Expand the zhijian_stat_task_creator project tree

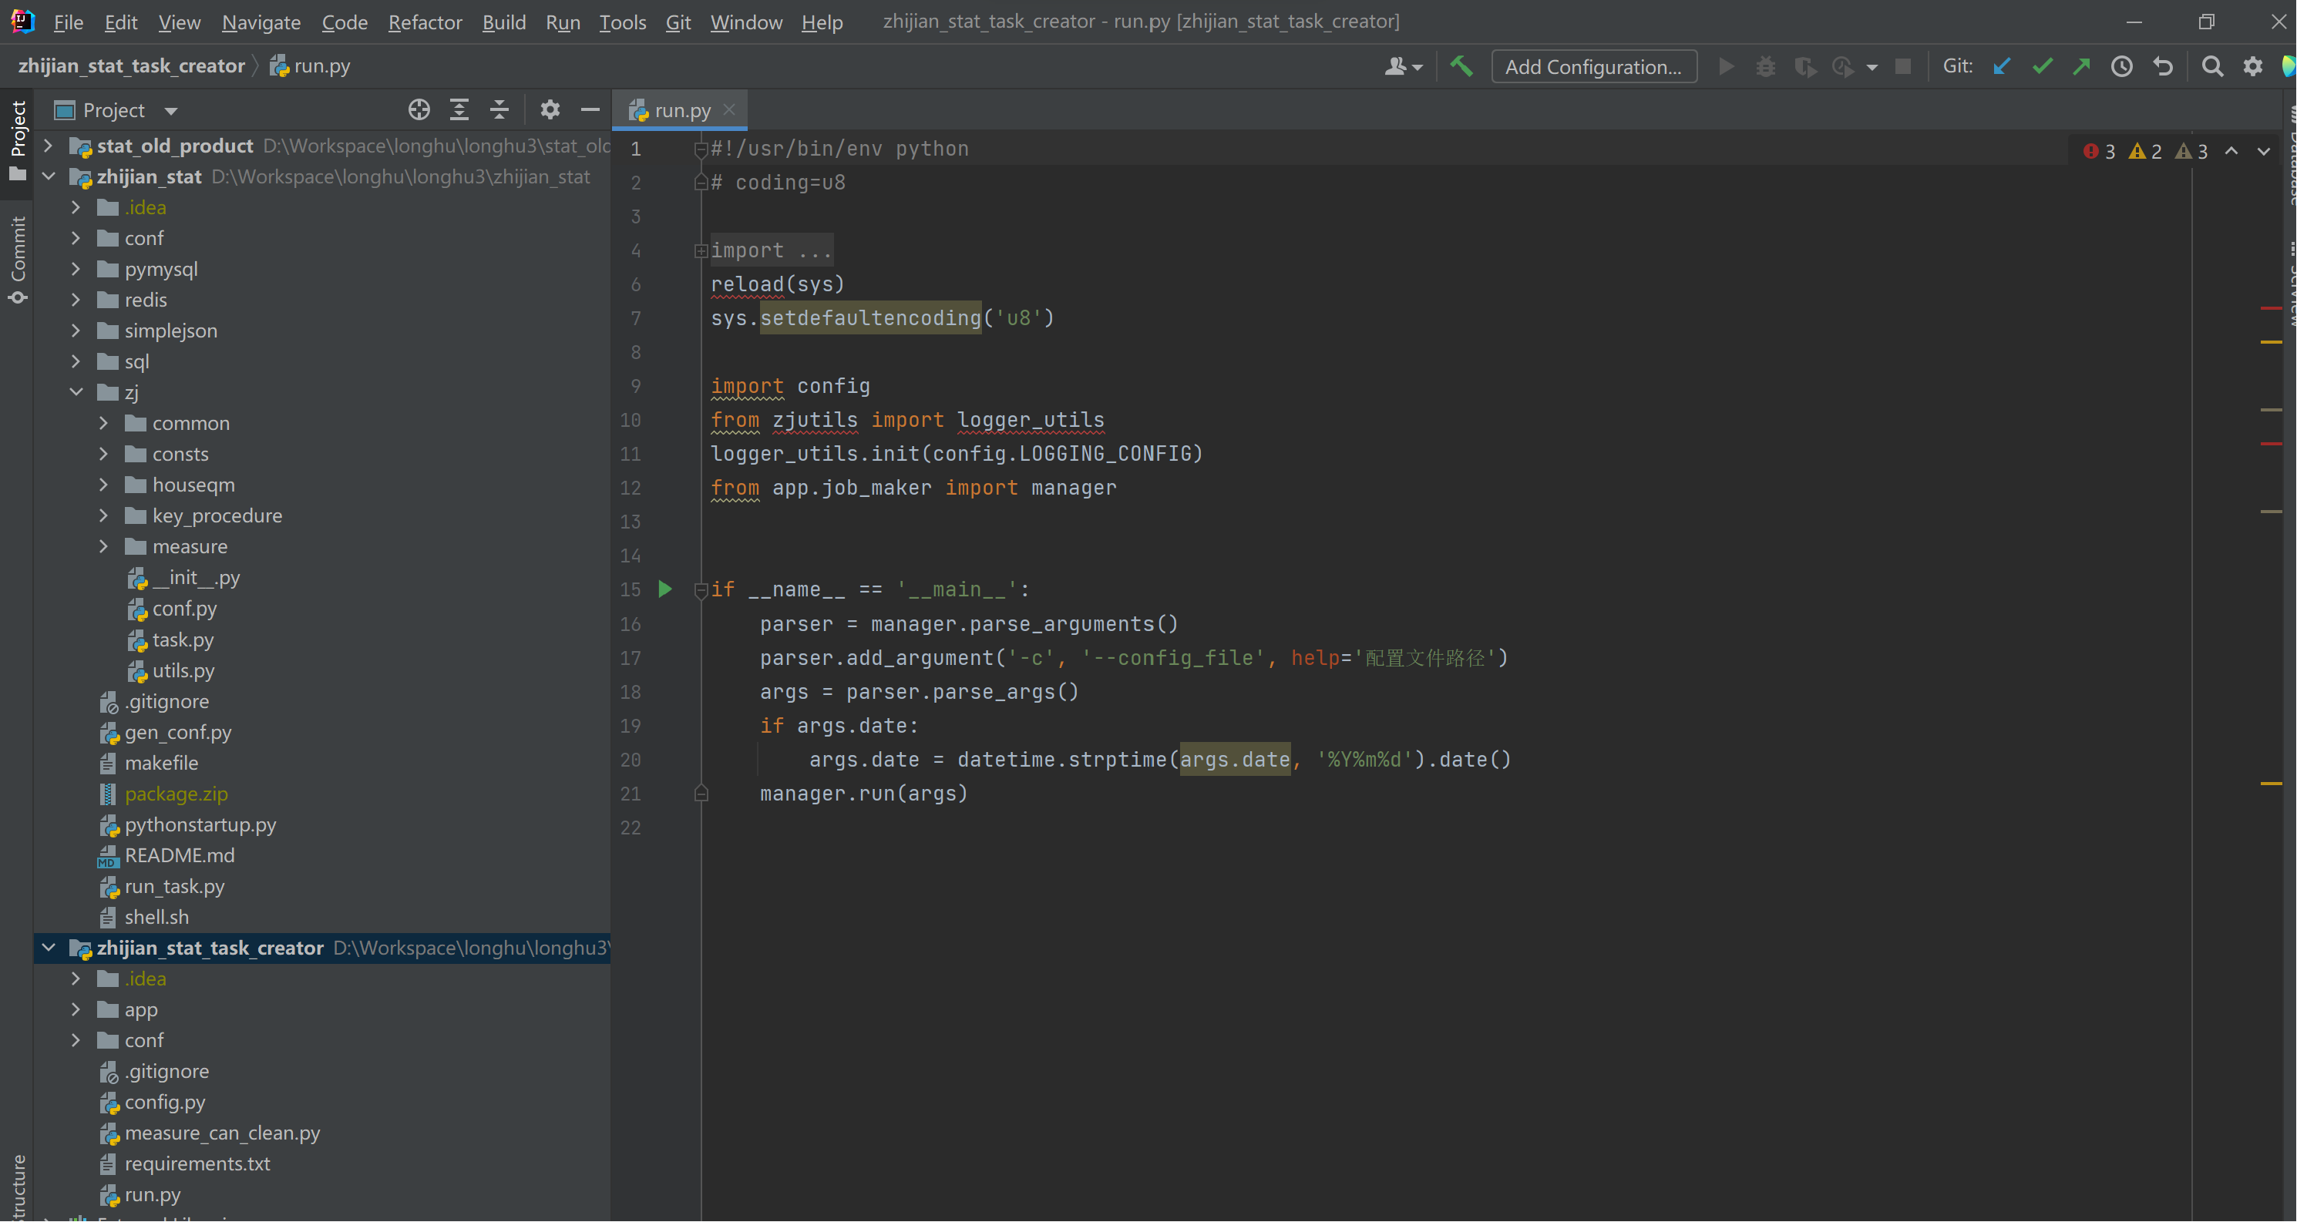(x=52, y=947)
